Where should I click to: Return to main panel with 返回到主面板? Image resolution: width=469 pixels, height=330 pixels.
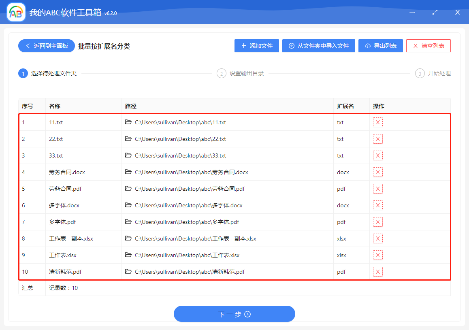tap(46, 45)
